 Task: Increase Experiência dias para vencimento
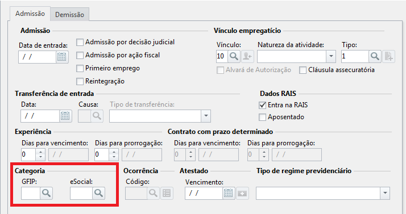click(40, 152)
